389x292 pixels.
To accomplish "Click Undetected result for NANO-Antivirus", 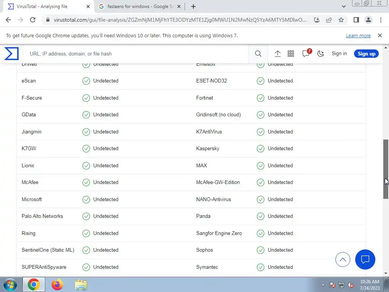I will [x=280, y=199].
